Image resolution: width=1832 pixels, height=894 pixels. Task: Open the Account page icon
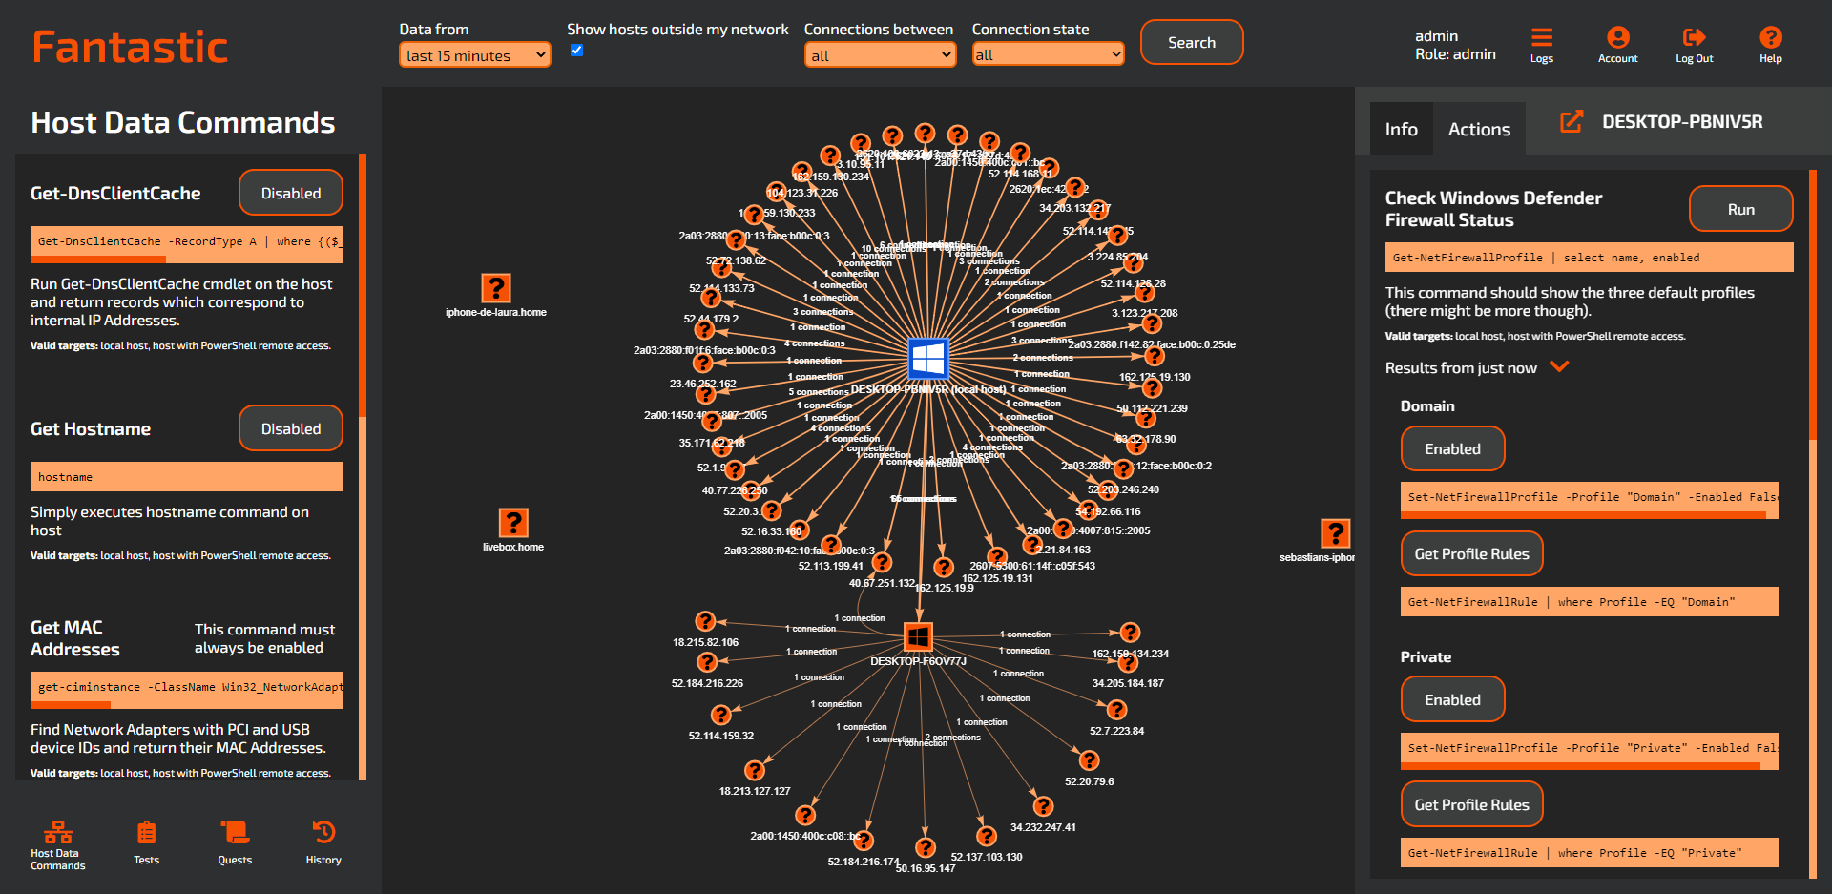pos(1617,45)
